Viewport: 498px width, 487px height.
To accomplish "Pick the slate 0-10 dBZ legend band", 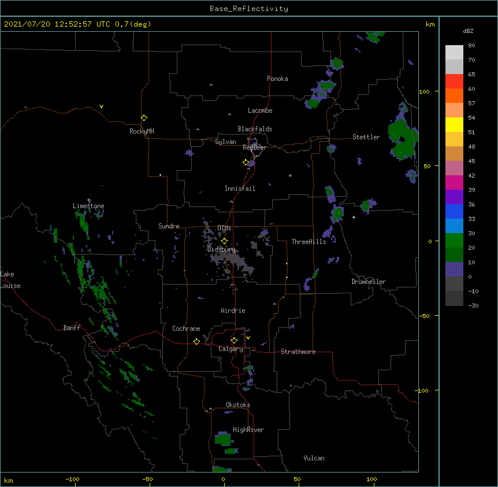I will coord(454,270).
